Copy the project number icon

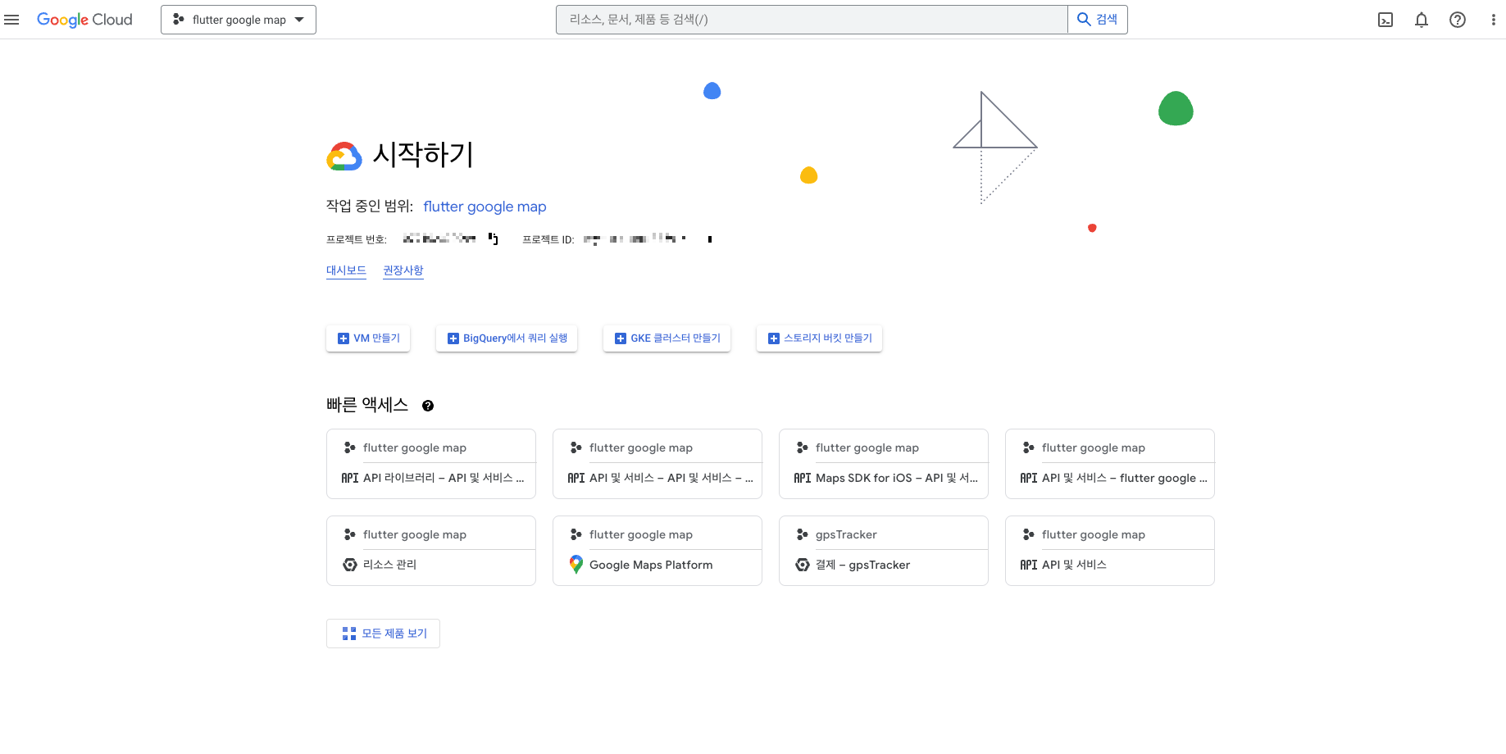click(494, 238)
